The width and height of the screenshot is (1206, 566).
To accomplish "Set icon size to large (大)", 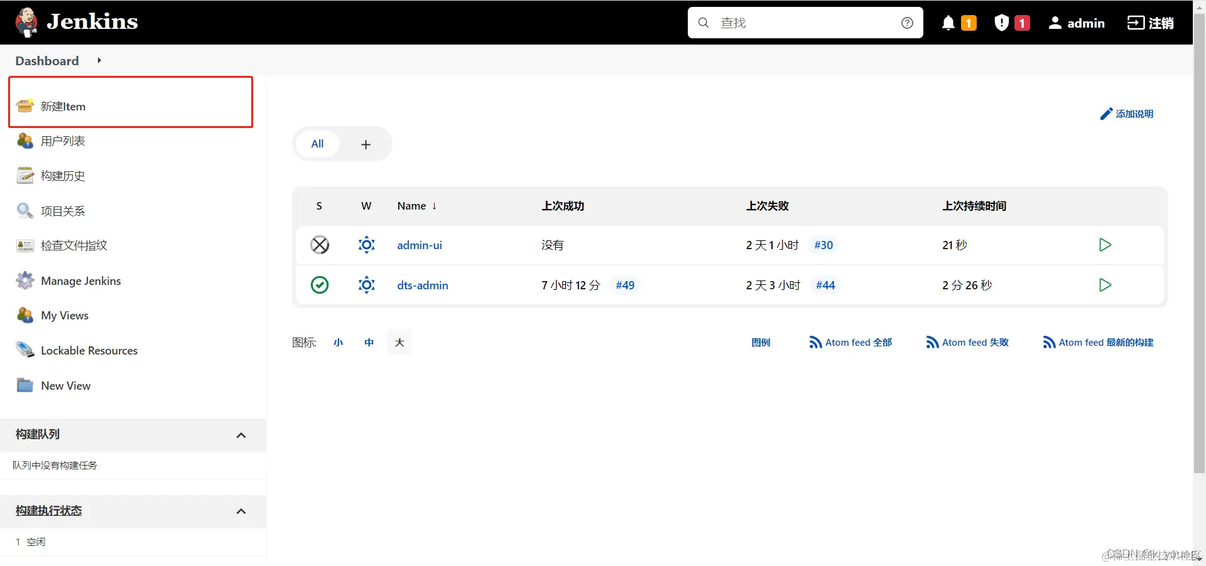I will [399, 343].
